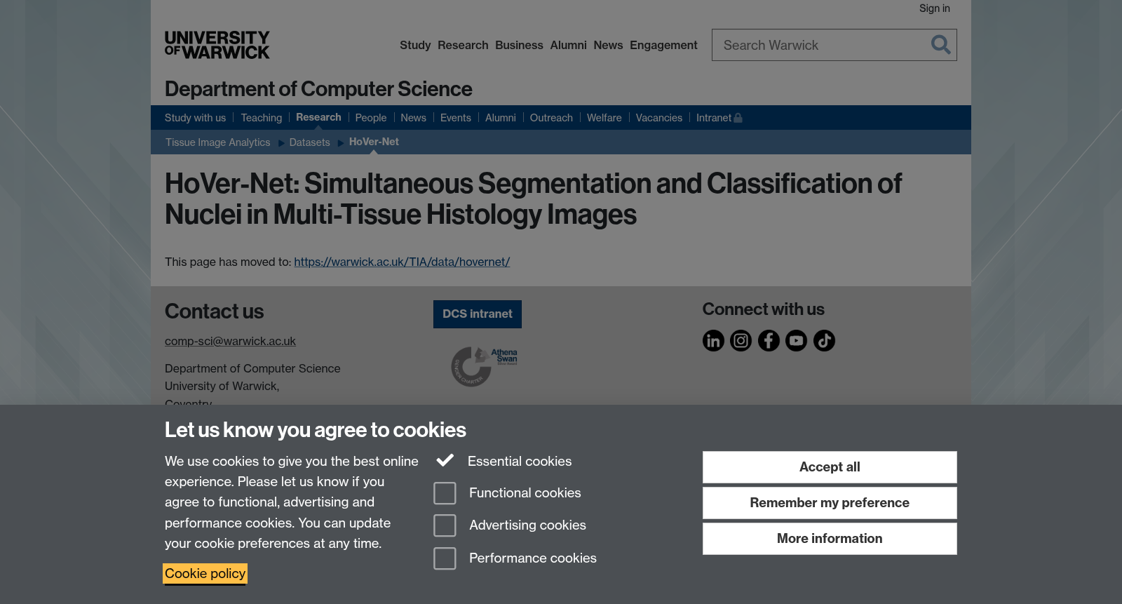
Task: Open the Events department tab
Action: click(456, 118)
